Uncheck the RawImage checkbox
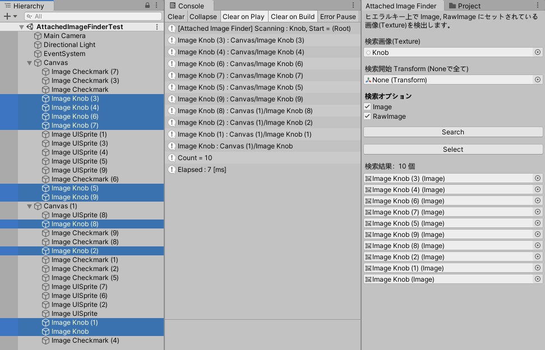Image resolution: width=545 pixels, height=350 pixels. point(367,117)
